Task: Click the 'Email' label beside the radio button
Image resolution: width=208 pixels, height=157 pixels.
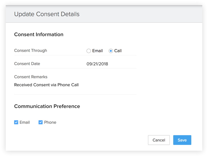Action: (97, 51)
